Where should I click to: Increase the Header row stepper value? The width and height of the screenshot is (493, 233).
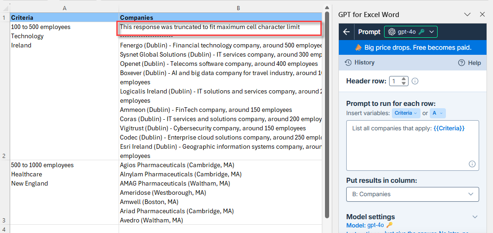(x=404, y=79)
